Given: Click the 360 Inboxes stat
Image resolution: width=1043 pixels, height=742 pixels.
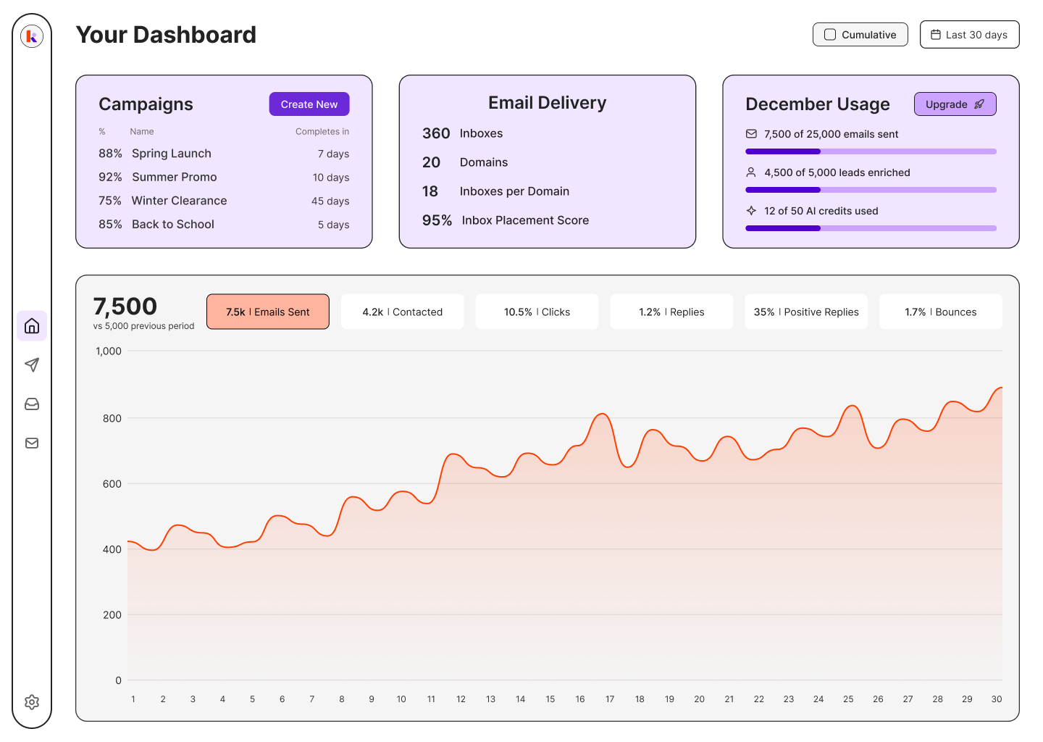Looking at the screenshot, I should tap(462, 133).
